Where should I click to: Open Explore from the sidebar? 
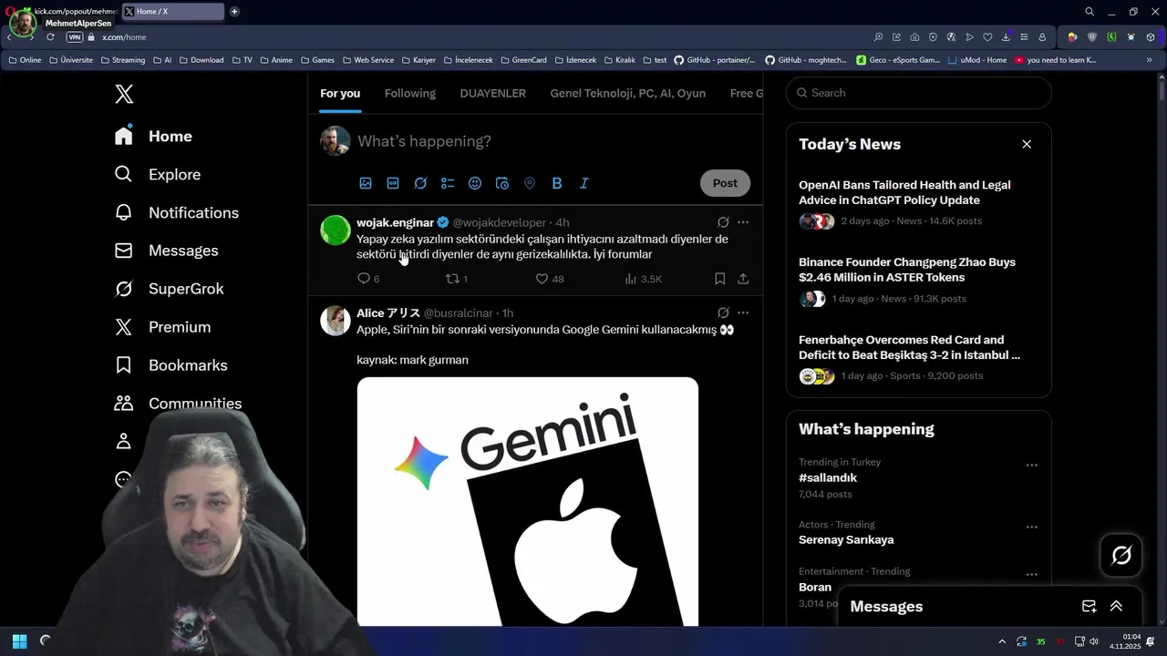[x=158, y=174]
